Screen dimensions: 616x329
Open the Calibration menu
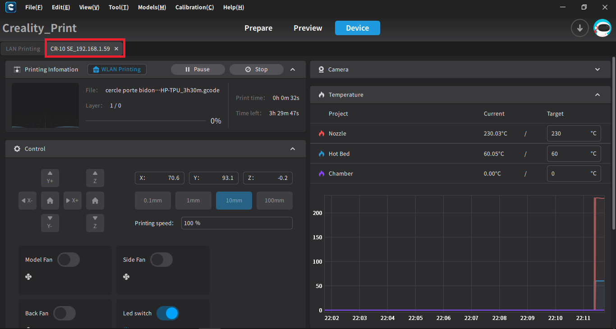tap(195, 7)
